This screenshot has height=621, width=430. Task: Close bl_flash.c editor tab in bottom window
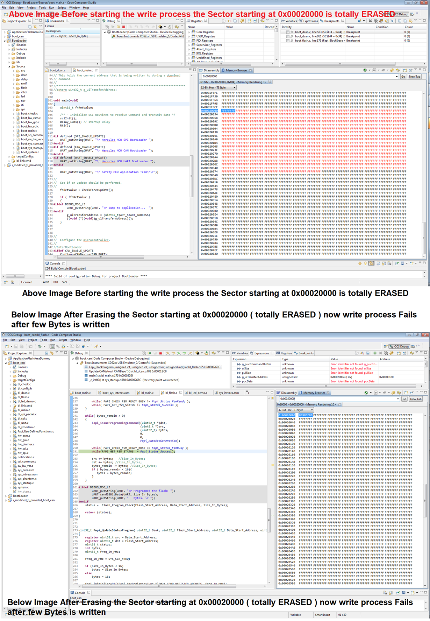[x=180, y=393]
